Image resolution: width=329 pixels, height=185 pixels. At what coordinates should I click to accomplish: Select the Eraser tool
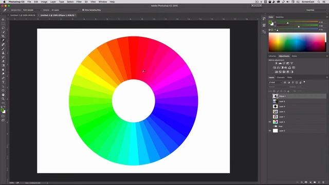pos(3,61)
